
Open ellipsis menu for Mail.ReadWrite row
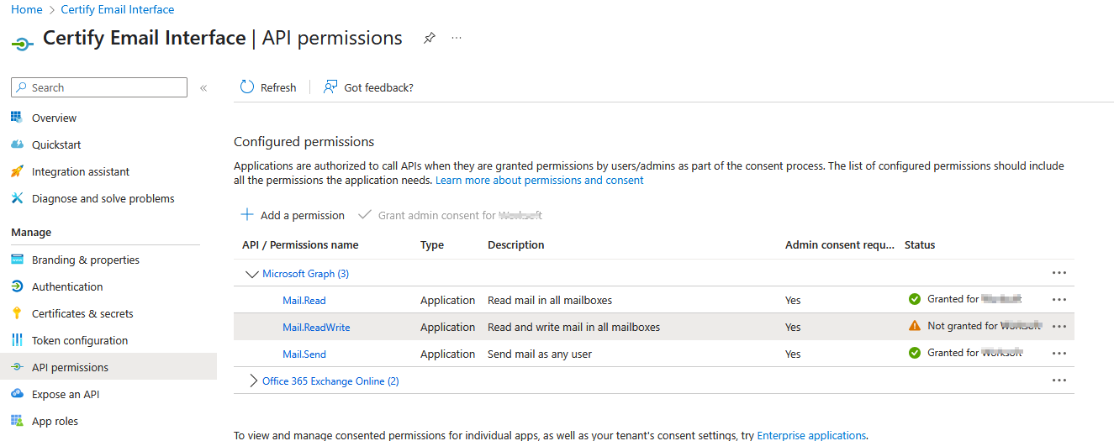(x=1059, y=327)
